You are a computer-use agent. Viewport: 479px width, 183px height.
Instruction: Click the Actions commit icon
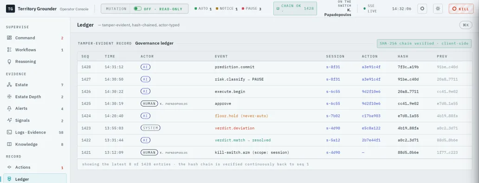9,167
